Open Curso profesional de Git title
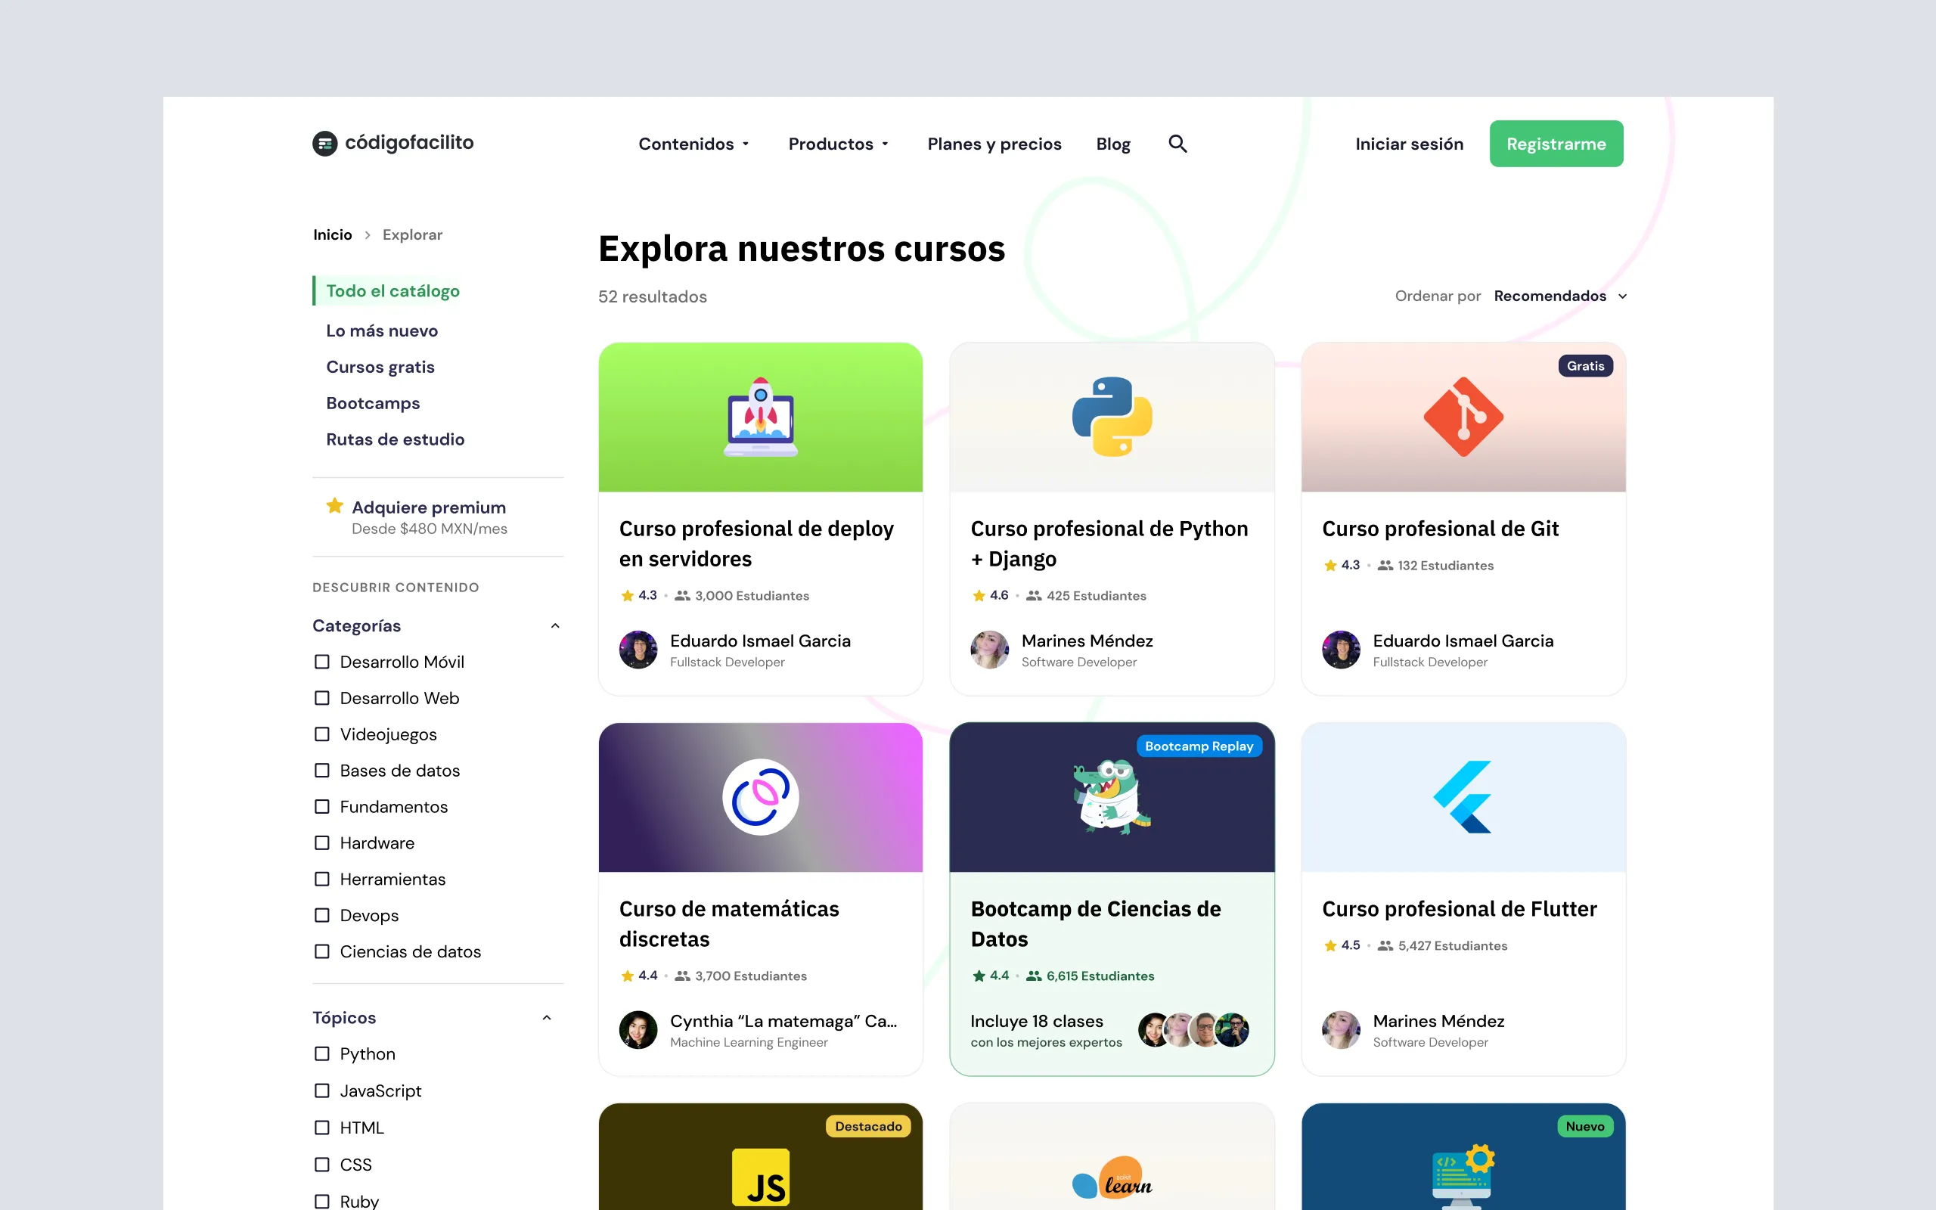This screenshot has width=1936, height=1210. click(x=1440, y=528)
